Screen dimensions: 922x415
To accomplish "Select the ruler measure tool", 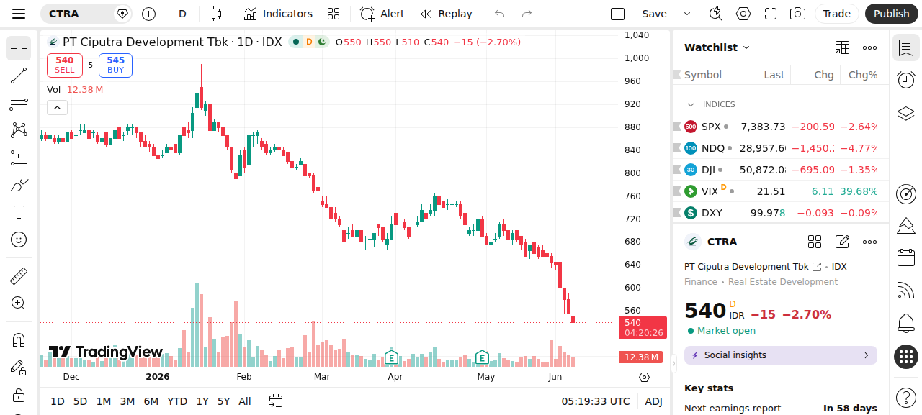I will [x=19, y=275].
